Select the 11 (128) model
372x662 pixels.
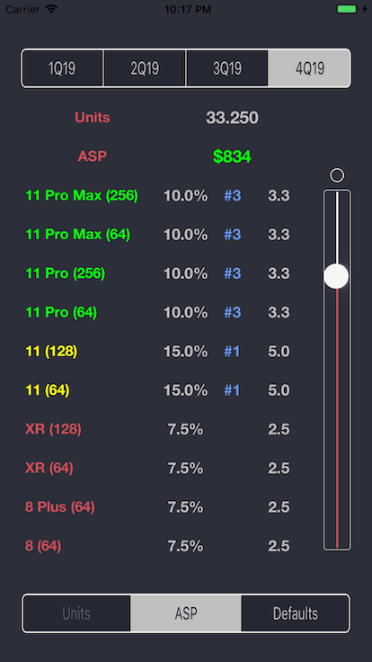coord(51,352)
